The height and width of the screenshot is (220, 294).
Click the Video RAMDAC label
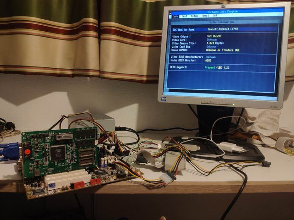[x=181, y=50]
